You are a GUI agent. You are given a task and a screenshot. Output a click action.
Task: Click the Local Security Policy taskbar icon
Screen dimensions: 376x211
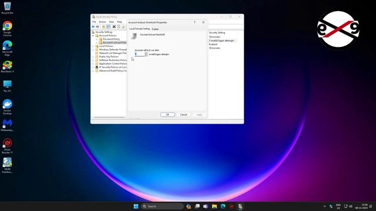240,206
